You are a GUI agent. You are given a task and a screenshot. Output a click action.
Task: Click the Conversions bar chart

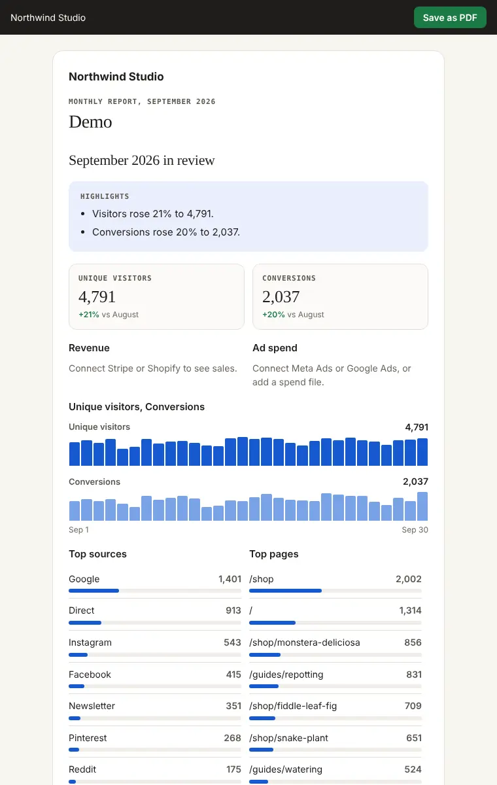point(248,506)
